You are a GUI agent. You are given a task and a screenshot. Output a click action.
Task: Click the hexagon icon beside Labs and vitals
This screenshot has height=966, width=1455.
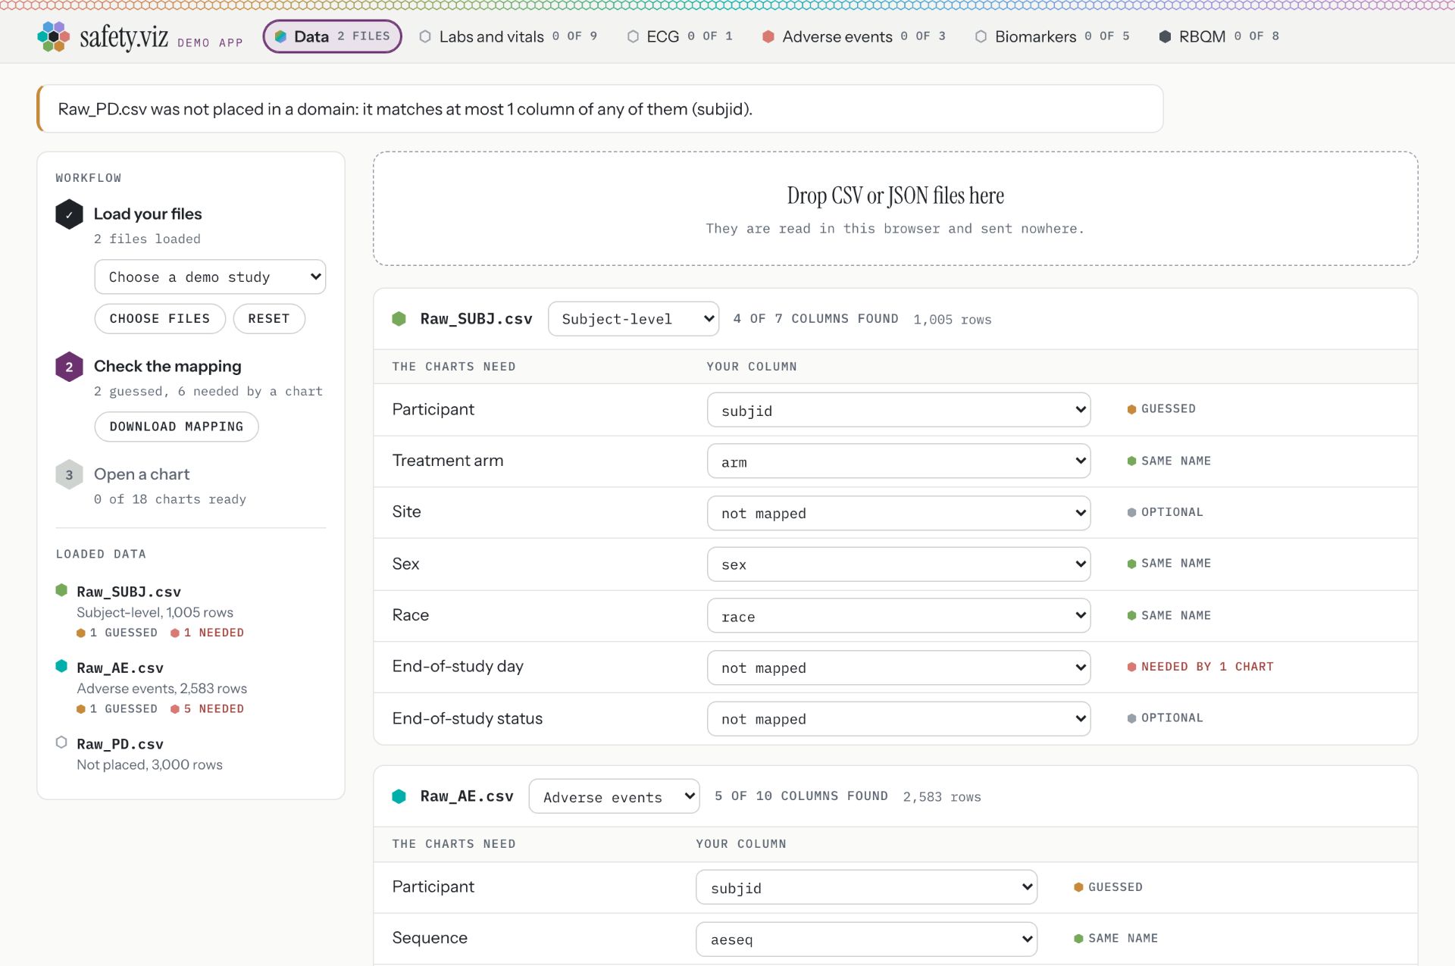click(x=425, y=36)
